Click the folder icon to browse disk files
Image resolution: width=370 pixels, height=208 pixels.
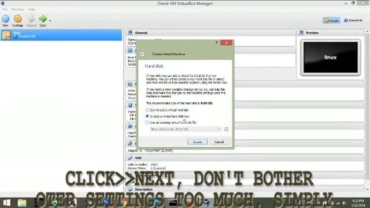point(226,129)
